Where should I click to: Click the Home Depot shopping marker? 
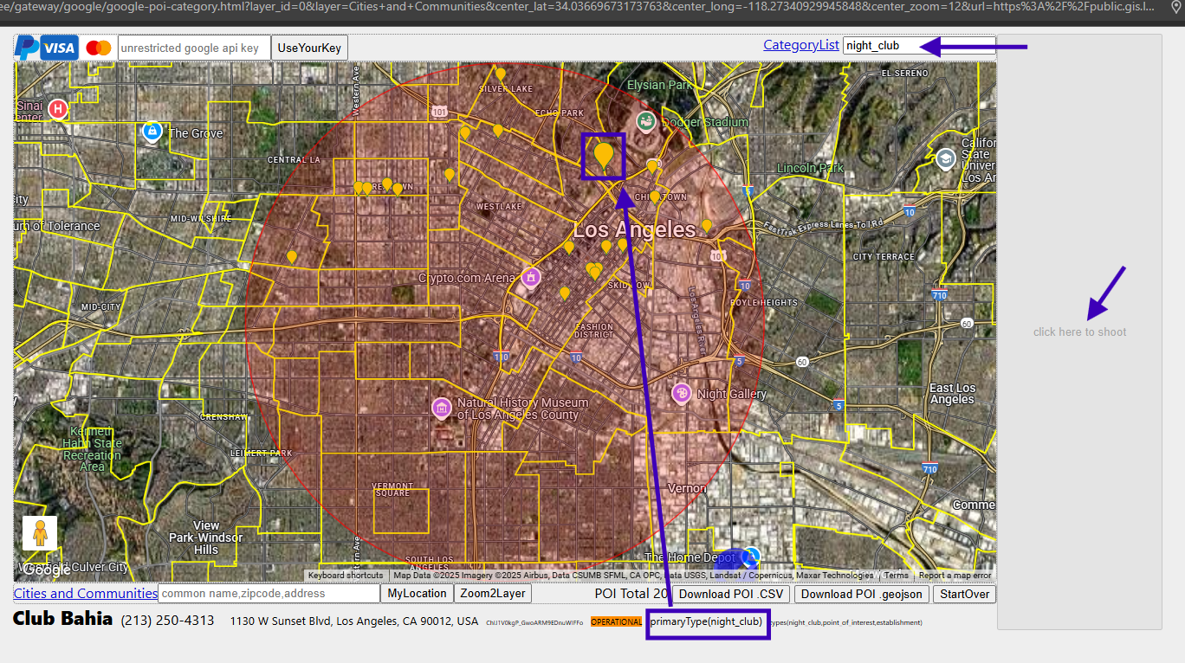pyautogui.click(x=751, y=557)
